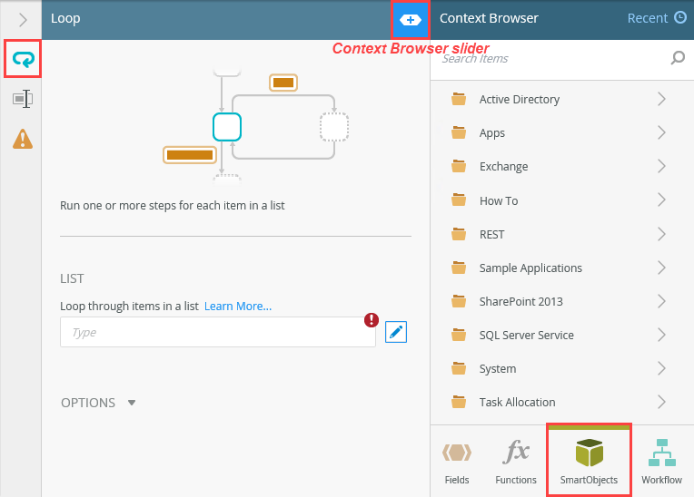
Task: Select the SharePoint 2013 folder icon
Action: click(x=459, y=301)
